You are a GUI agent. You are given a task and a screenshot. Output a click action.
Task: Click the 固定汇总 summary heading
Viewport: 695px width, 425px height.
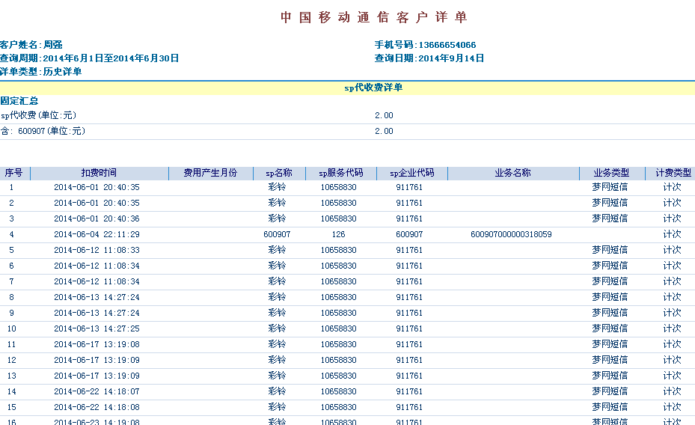[x=19, y=100]
